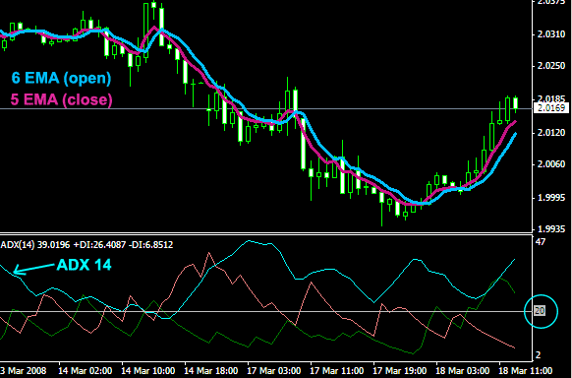Image resolution: width=572 pixels, height=378 pixels.
Task: Click the 47 value on ADX scale
Action: coord(541,242)
